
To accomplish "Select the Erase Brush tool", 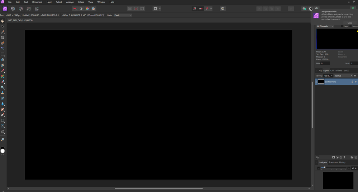I will [3, 82].
